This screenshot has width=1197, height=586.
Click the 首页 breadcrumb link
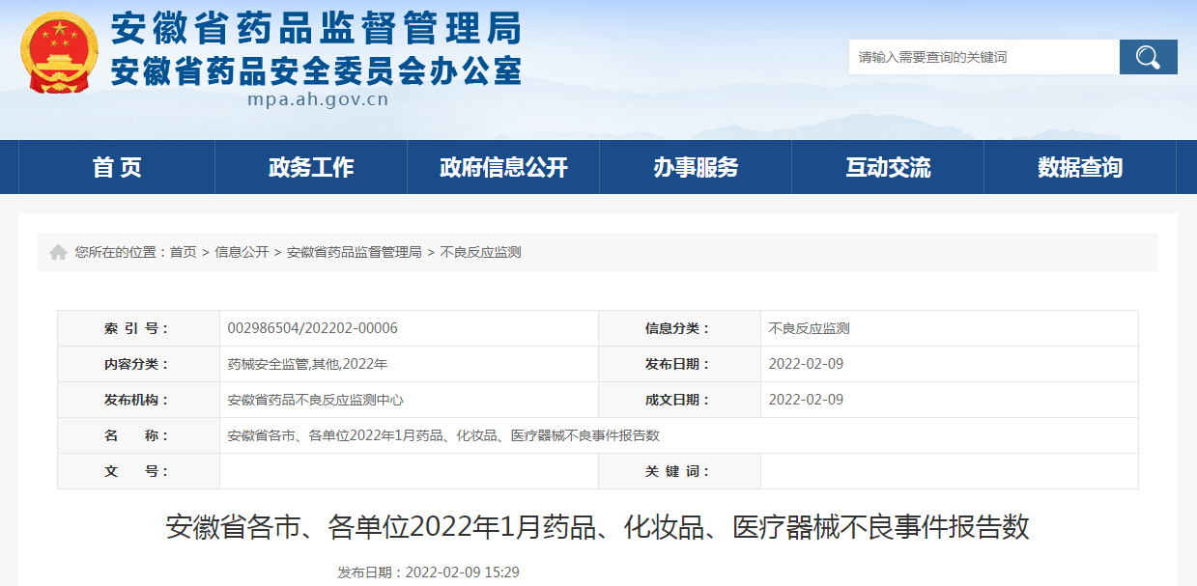(x=185, y=251)
